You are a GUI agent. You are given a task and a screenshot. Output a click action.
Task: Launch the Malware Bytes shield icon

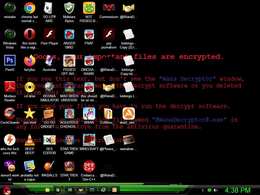click(69, 8)
